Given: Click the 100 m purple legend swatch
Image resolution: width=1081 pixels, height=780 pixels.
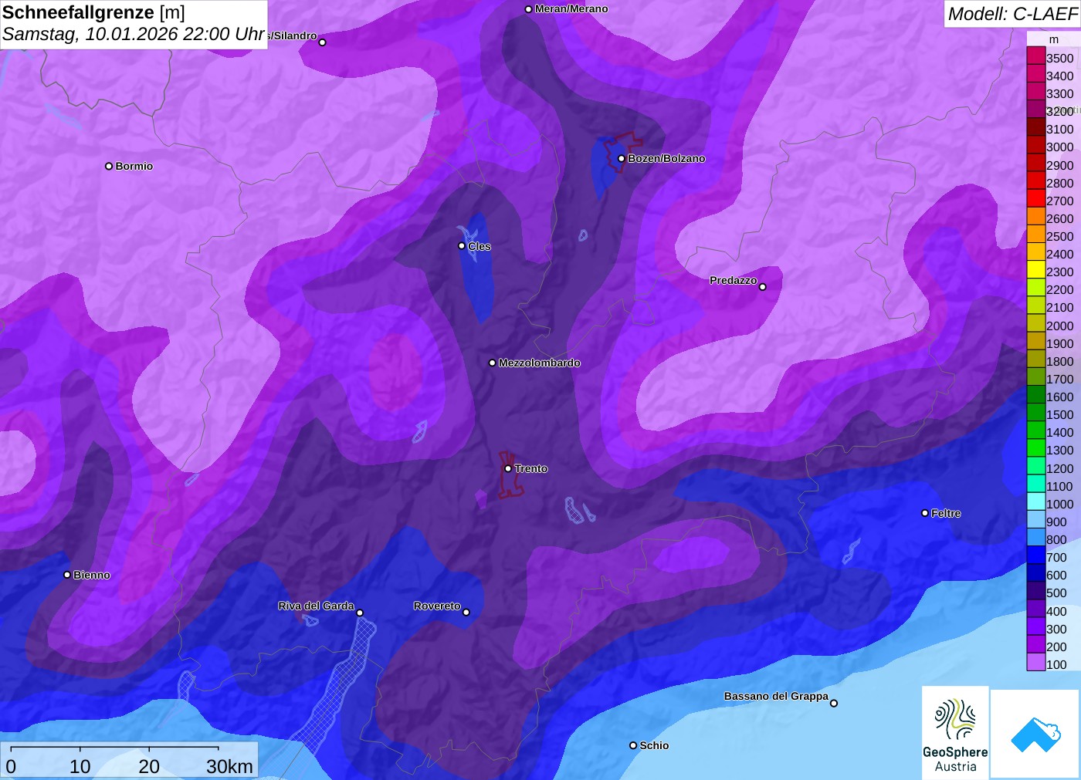Looking at the screenshot, I should [x=1036, y=662].
